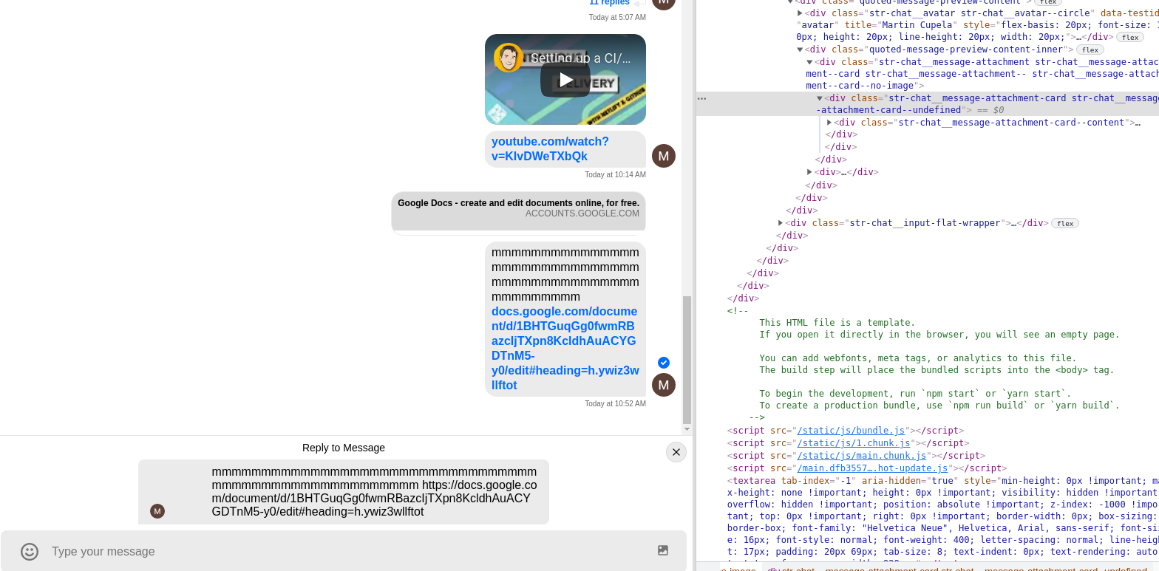Click the chat message list scrollbar thumb
This screenshot has height=571, width=1159.
(687, 358)
